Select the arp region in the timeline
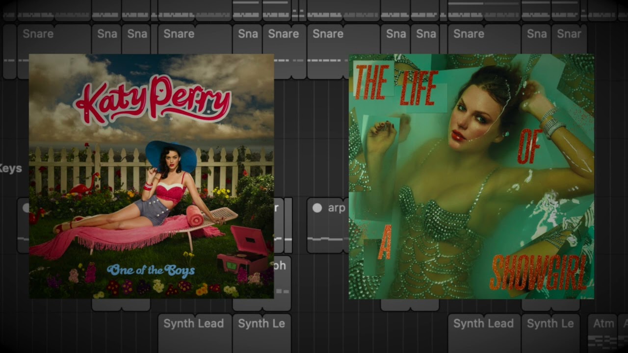 (x=328, y=225)
